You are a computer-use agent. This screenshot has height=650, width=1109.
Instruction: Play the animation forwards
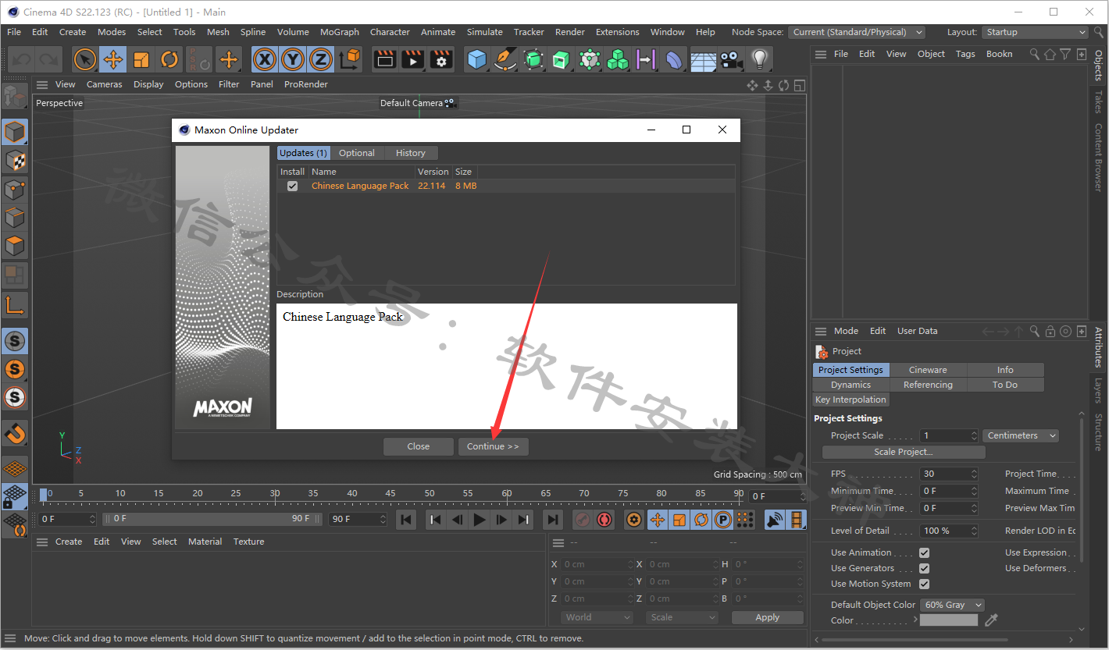[480, 520]
